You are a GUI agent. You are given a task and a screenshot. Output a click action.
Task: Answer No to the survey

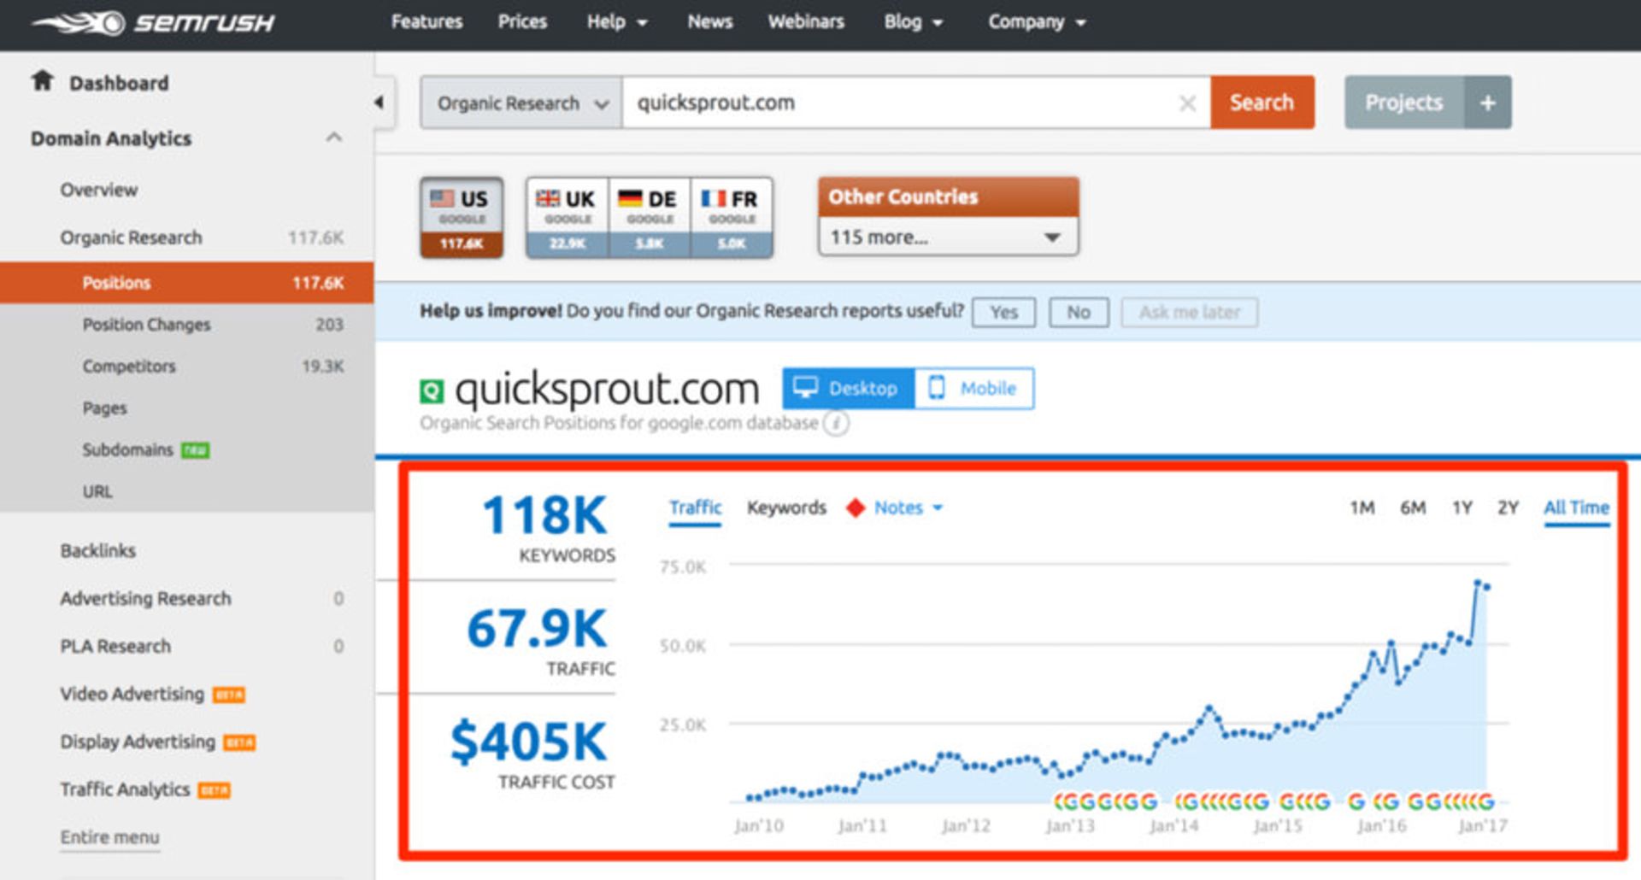coord(1079,313)
